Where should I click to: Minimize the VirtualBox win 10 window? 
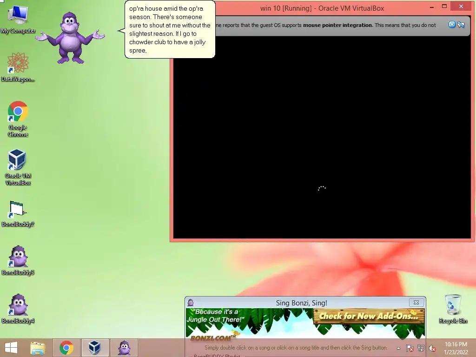432,7
